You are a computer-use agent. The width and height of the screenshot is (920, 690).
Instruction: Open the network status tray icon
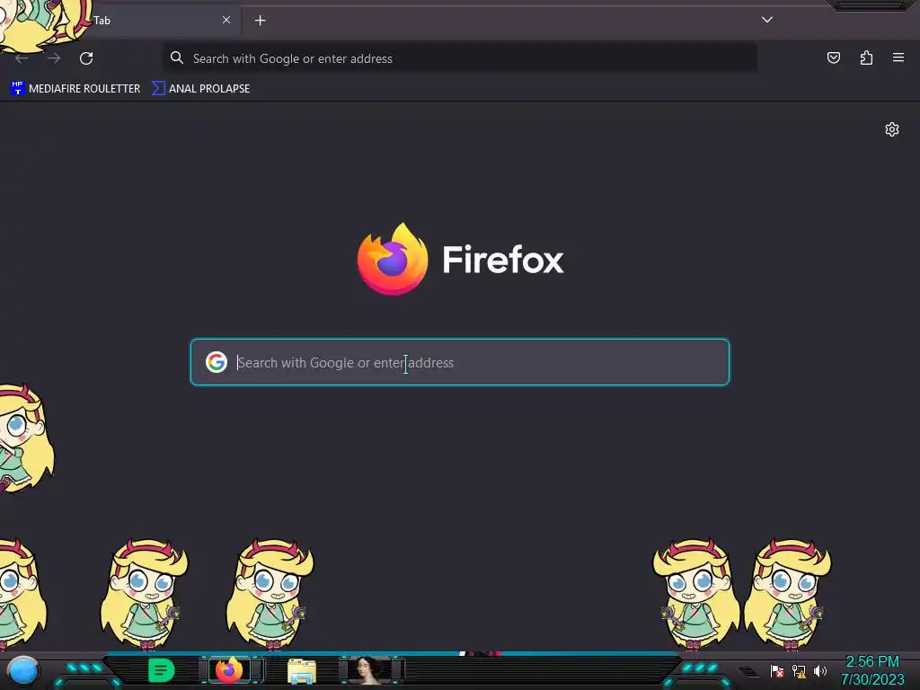click(x=799, y=670)
